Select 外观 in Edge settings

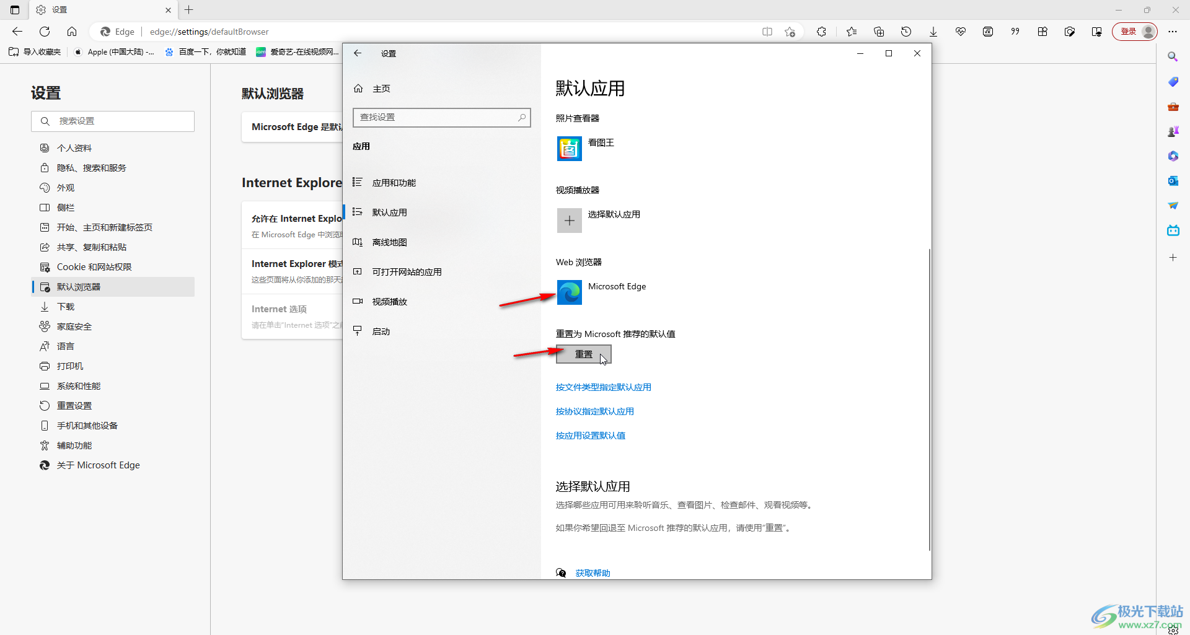click(113, 188)
